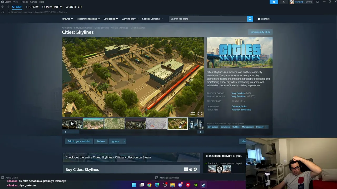Open the Colossal Order developer link
This screenshot has width=337, height=189.
(239, 107)
